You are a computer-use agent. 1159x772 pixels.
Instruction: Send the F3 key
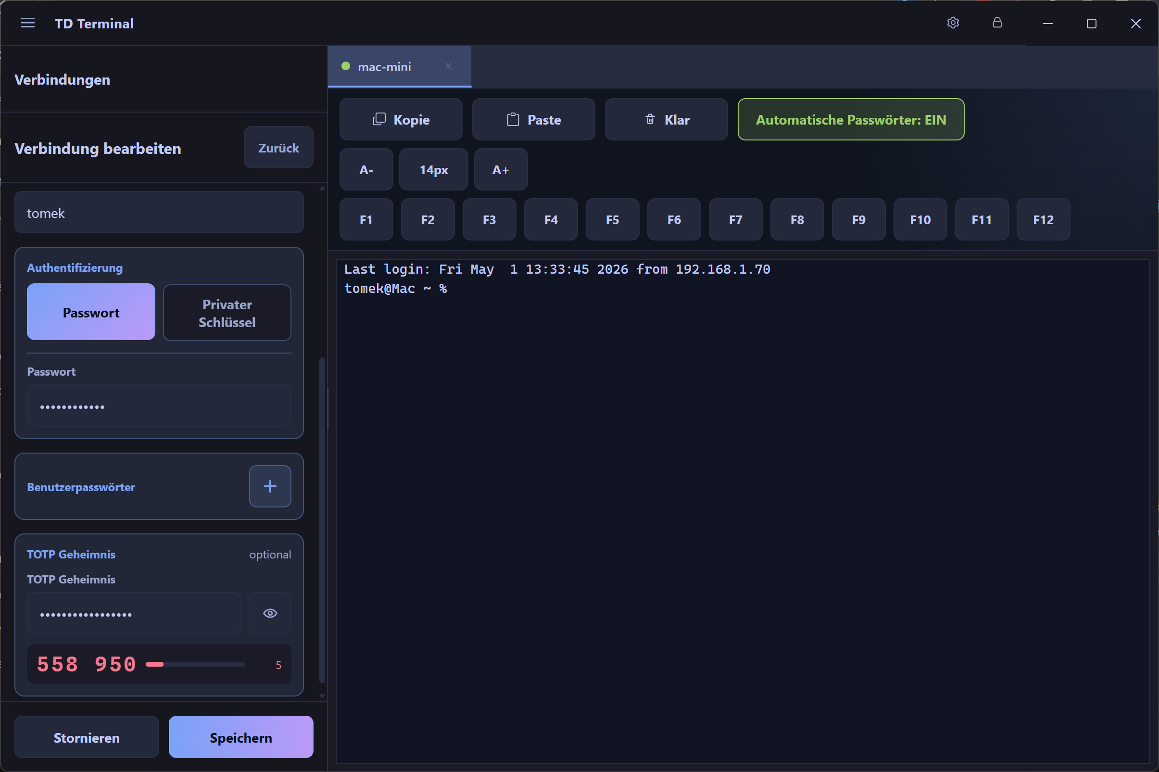pos(489,220)
